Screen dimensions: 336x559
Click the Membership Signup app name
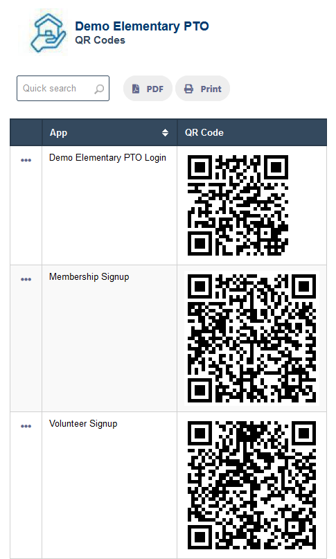89,277
